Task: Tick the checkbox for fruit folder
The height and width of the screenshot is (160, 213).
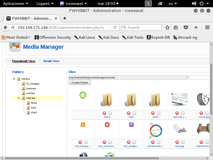Action: click(134, 113)
